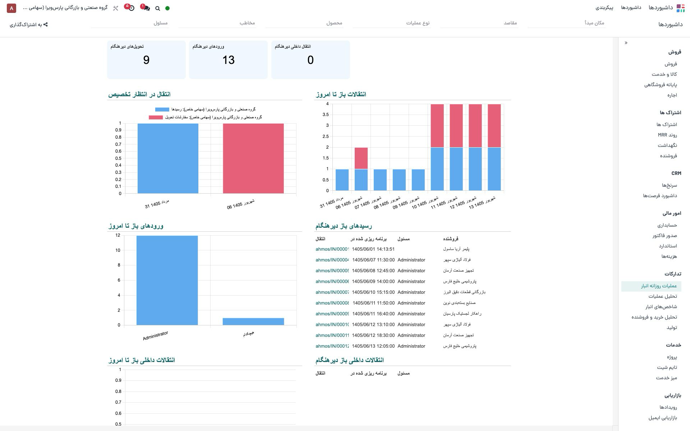Select شاخص‌های انبار dashboard

click(661, 307)
